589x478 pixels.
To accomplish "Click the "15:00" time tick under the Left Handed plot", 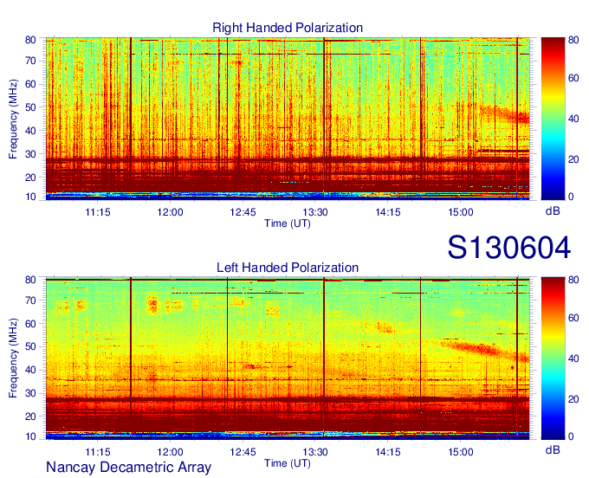I will click(461, 452).
